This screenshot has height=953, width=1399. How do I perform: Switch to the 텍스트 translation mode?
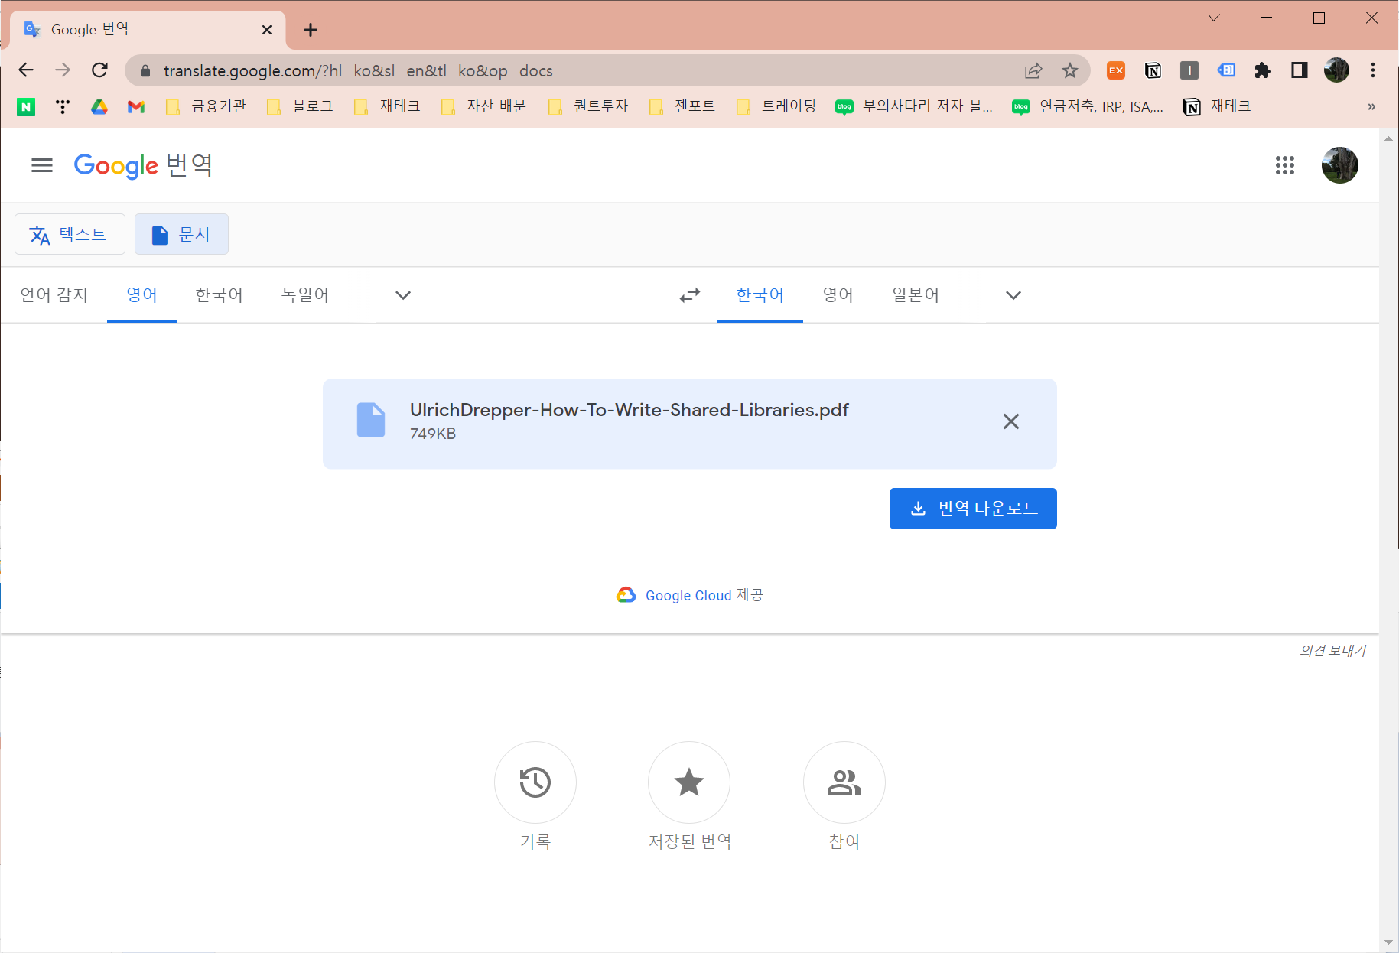click(70, 234)
